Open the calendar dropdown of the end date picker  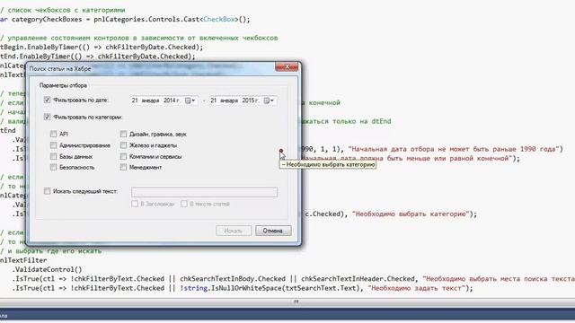(270, 100)
